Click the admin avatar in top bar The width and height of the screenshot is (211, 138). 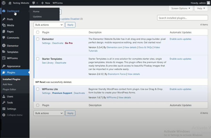point(208,3)
